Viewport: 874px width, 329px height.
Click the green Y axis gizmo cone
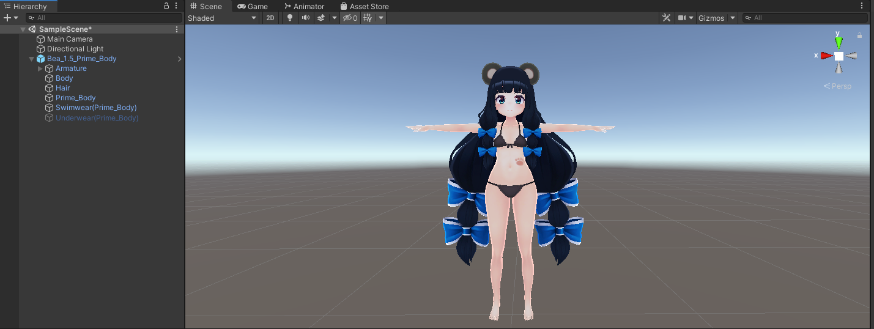(839, 42)
